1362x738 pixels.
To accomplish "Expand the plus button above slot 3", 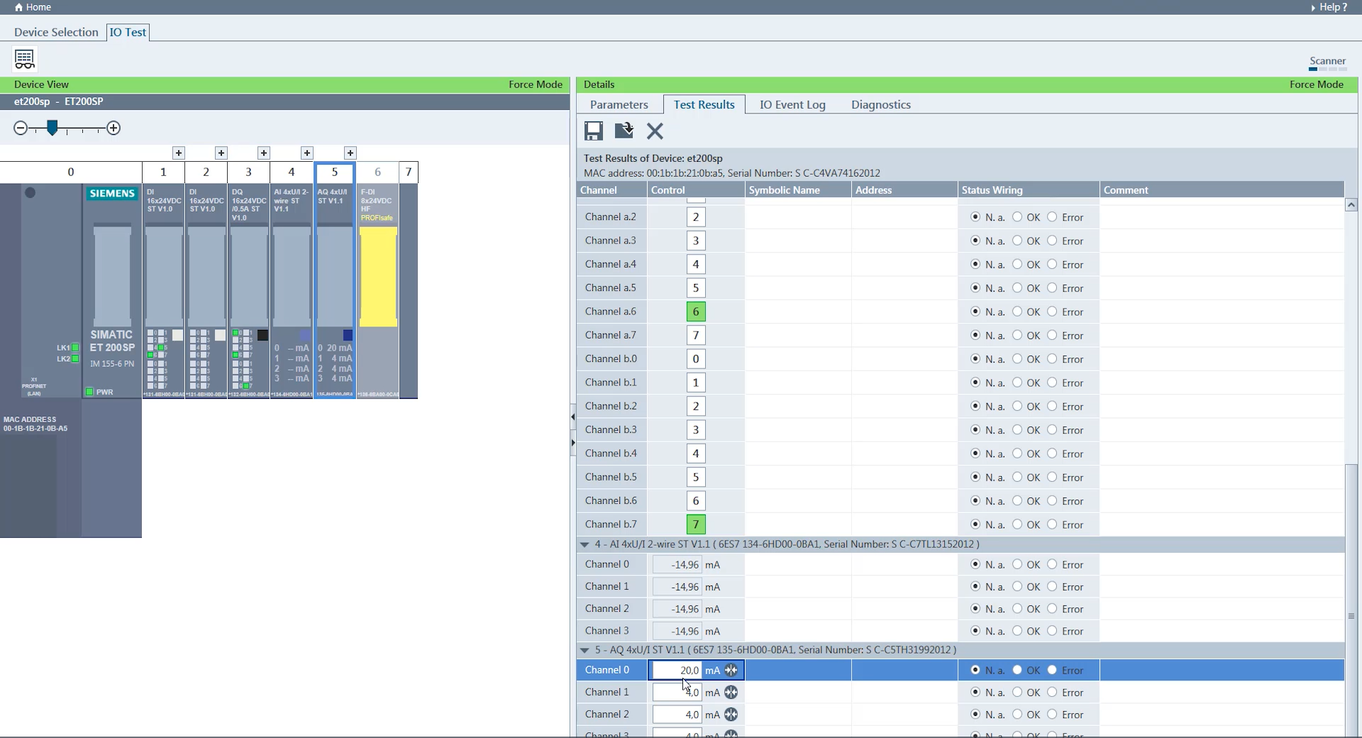I will [264, 153].
